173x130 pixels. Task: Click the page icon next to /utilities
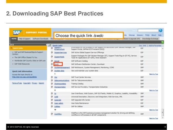pyautogui.click(x=52, y=106)
